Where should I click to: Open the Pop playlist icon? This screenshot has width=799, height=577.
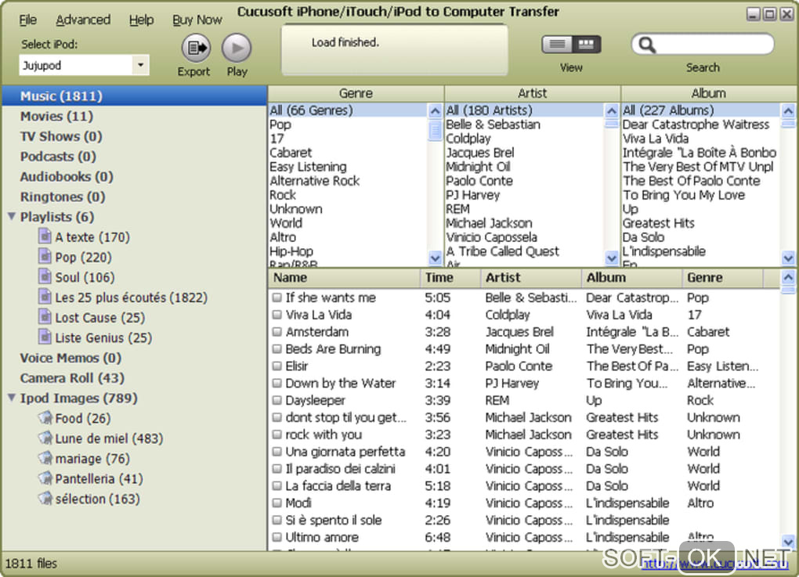(x=45, y=257)
